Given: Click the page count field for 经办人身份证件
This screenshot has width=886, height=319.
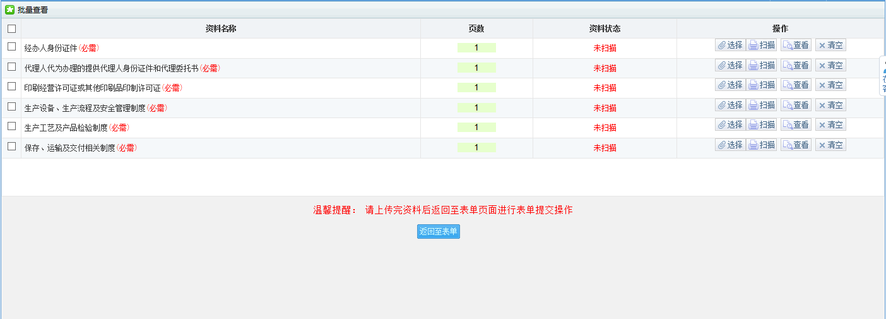Looking at the screenshot, I should (476, 48).
